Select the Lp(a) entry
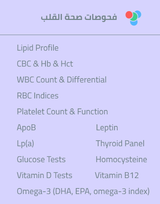 click(26, 143)
